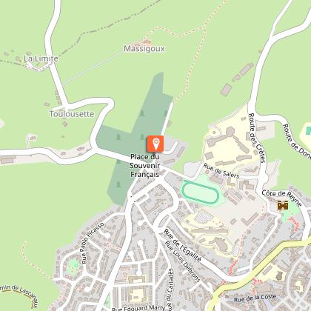
Task: Click the Rue Pablo Picasso label
Action: point(93,243)
